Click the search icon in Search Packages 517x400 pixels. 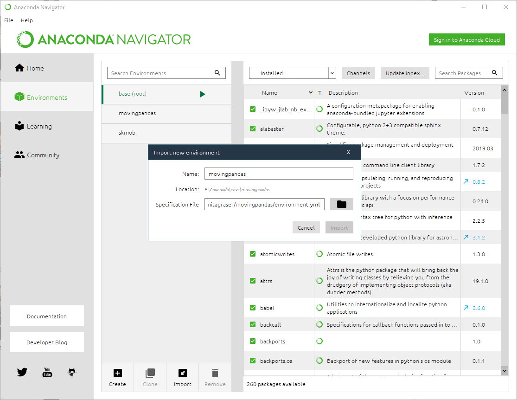(x=495, y=72)
